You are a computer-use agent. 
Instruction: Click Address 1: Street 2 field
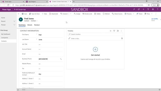point(50,84)
